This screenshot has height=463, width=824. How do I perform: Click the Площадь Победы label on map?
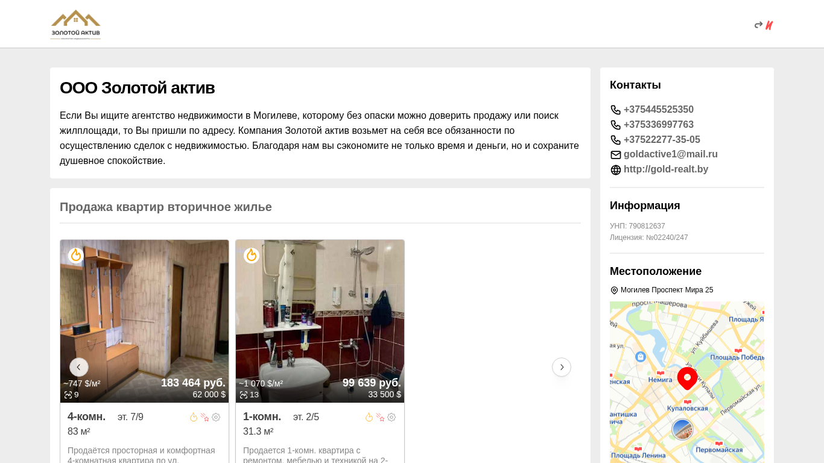(x=737, y=357)
